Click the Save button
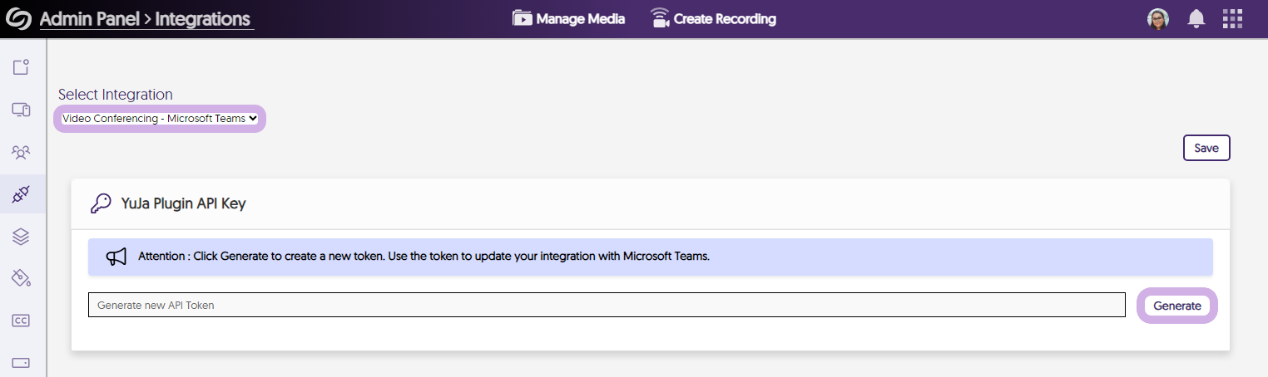 tap(1206, 148)
